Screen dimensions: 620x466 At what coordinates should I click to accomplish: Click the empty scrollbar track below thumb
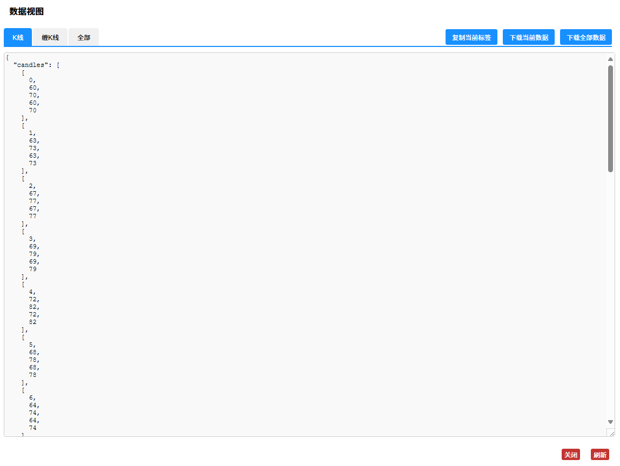click(610, 297)
